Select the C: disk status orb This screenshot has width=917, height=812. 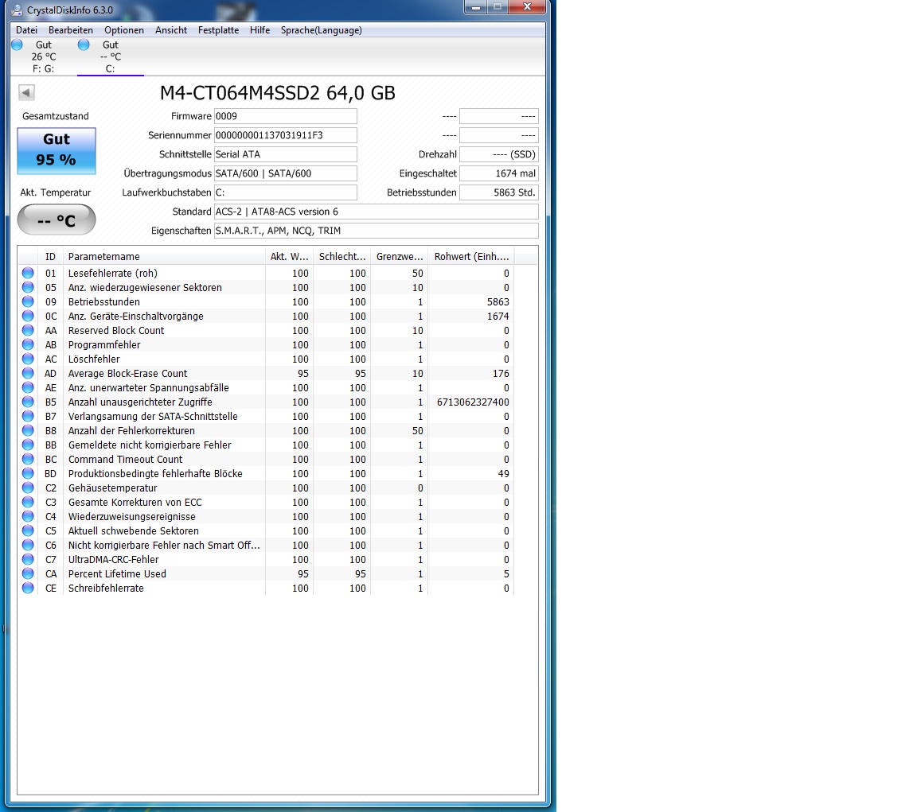[84, 45]
